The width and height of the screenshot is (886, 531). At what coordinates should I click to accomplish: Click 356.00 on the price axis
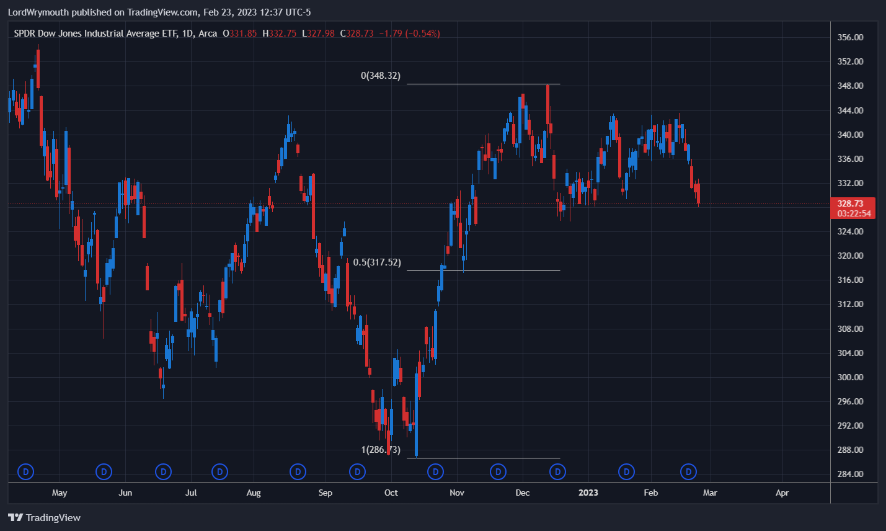coord(850,37)
